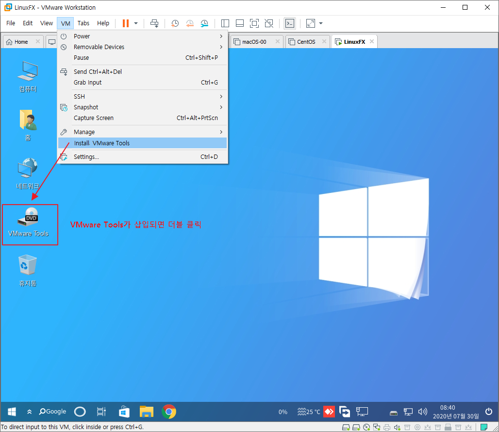
Task: Expand the Snapshot submenu
Action: click(x=143, y=107)
